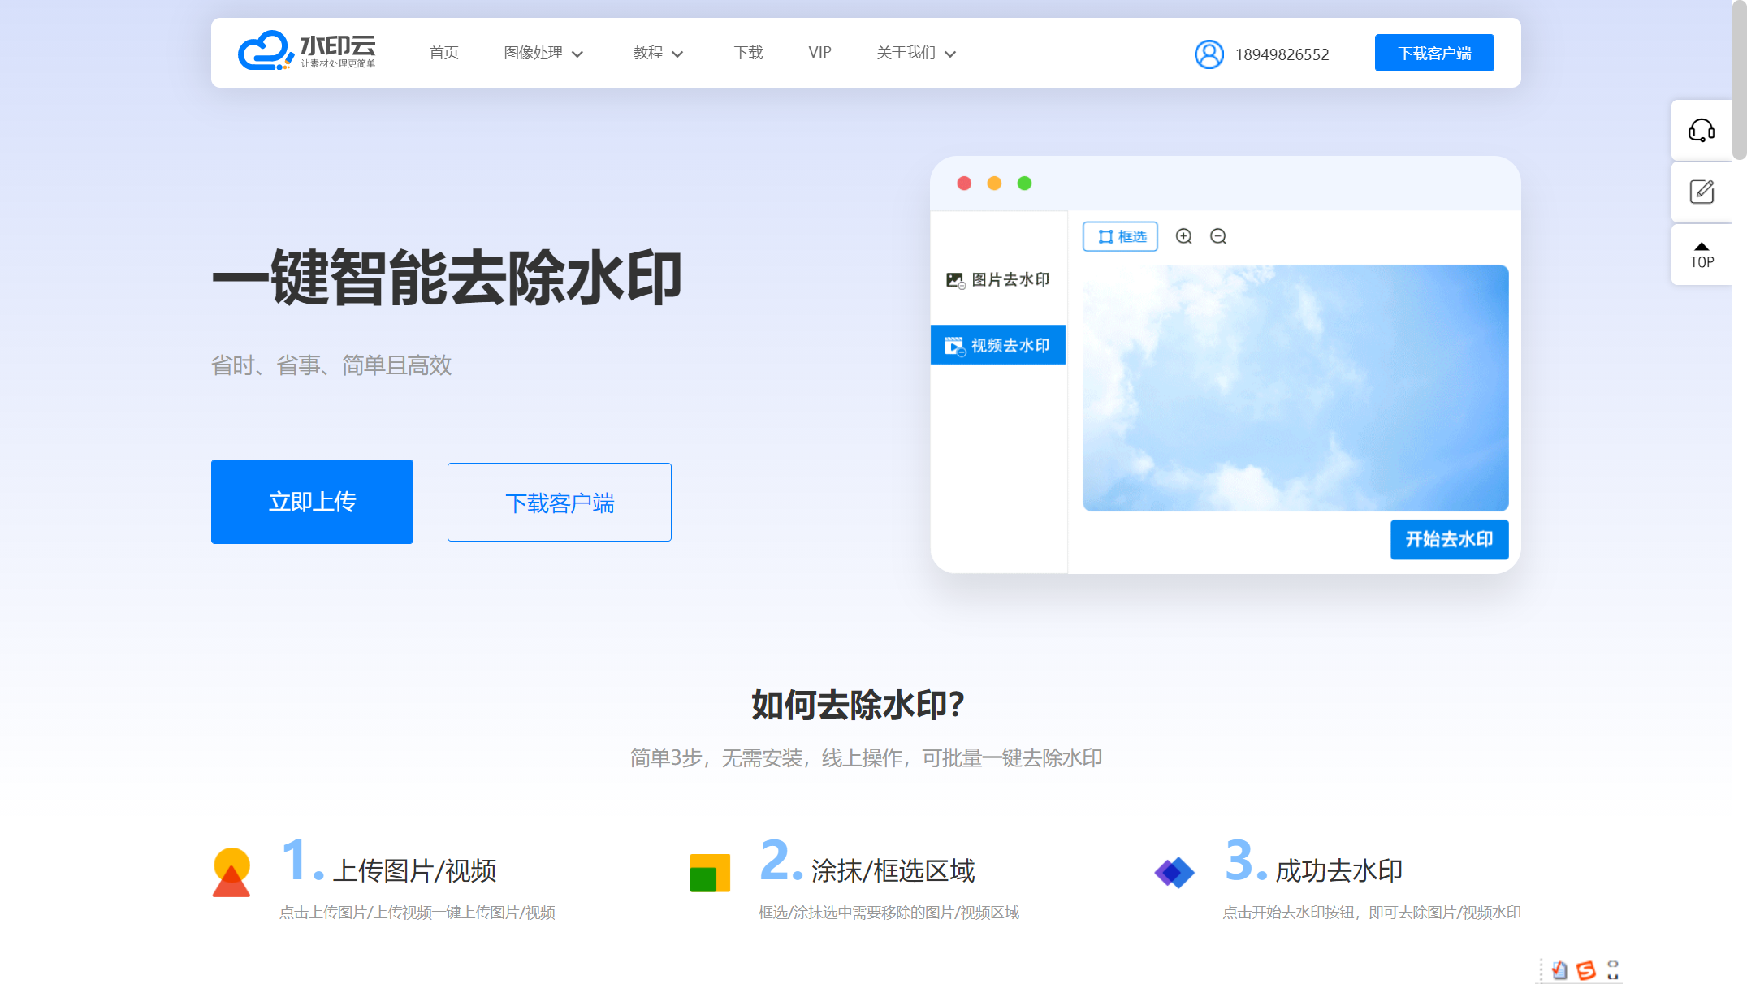Click the description 点击上传图片/上传视频一键上传图片/视频

(417, 913)
